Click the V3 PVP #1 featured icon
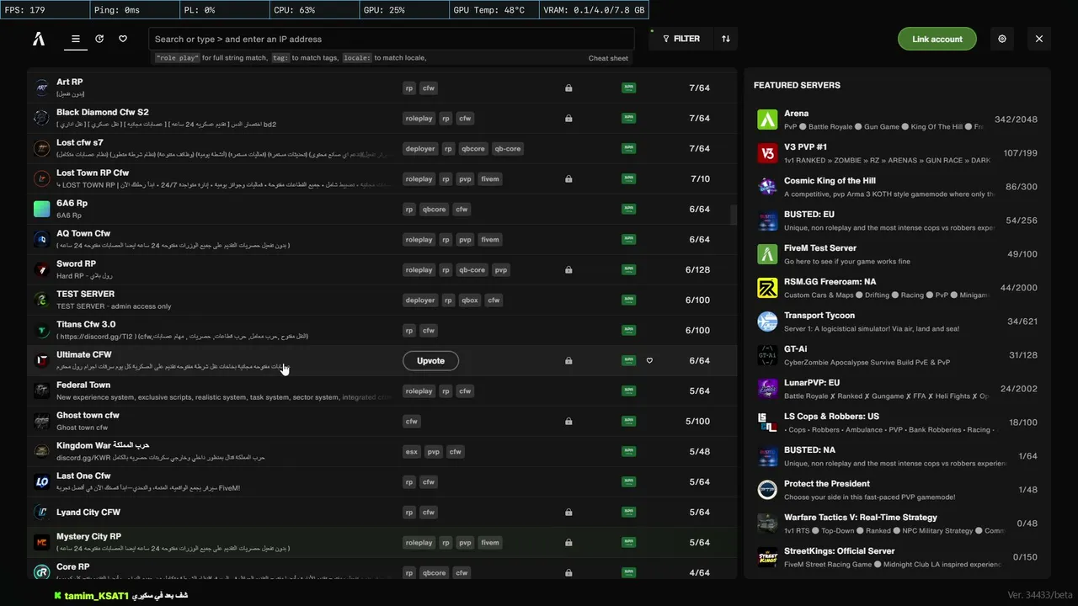The height and width of the screenshot is (606, 1078). coord(767,153)
